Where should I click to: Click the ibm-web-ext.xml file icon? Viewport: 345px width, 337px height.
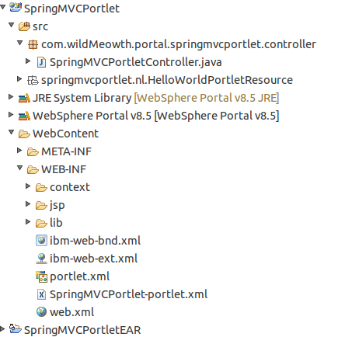tap(41, 259)
